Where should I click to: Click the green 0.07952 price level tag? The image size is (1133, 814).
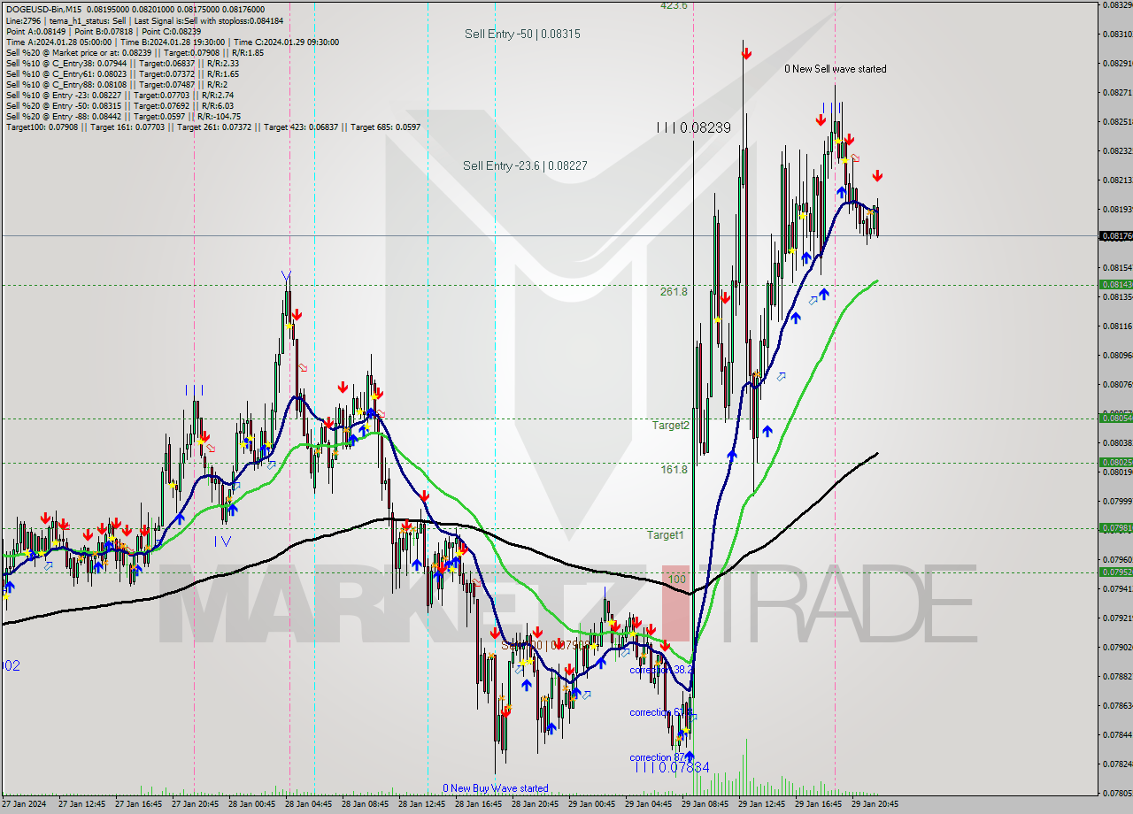click(x=1114, y=572)
